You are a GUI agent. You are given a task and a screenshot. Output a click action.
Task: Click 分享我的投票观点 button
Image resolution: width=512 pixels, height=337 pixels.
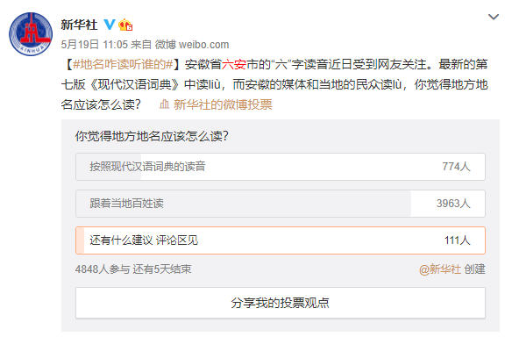point(281,303)
